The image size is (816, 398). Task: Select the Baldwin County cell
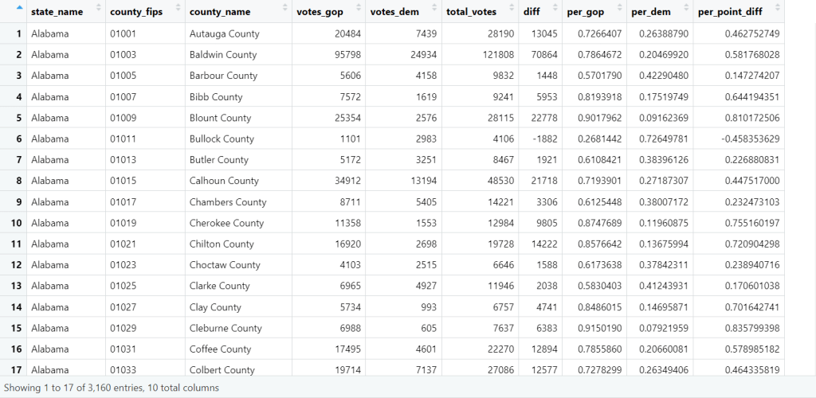[x=223, y=55]
